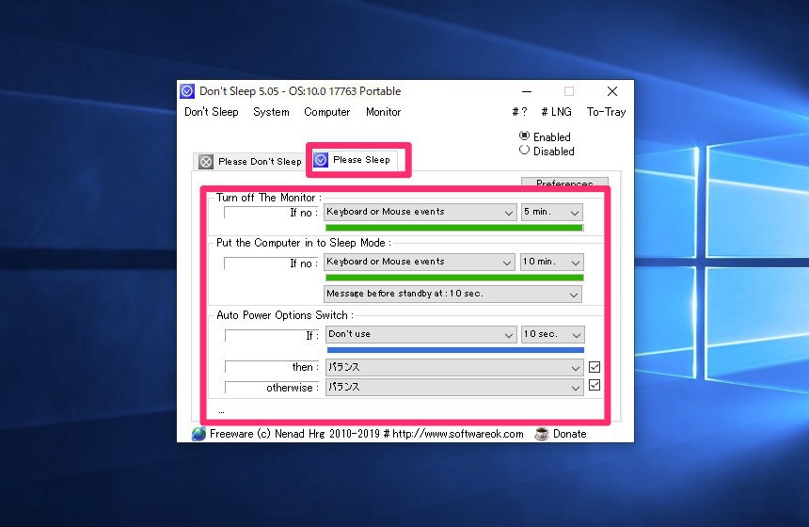Expand the 'otherwise' power plan dropdown
The width and height of the screenshot is (809, 527).
coord(454,387)
